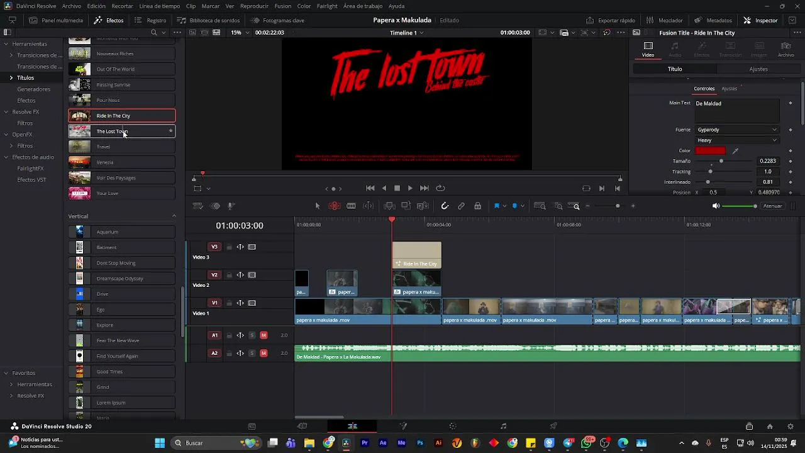The width and height of the screenshot is (805, 453).
Task: Open the Panel multimedia panel
Action: pyautogui.click(x=56, y=20)
